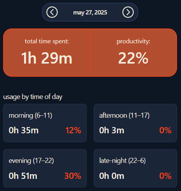The image size is (181, 191).
Task: Open the late-night (22–6) card title
Action: coord(123,161)
